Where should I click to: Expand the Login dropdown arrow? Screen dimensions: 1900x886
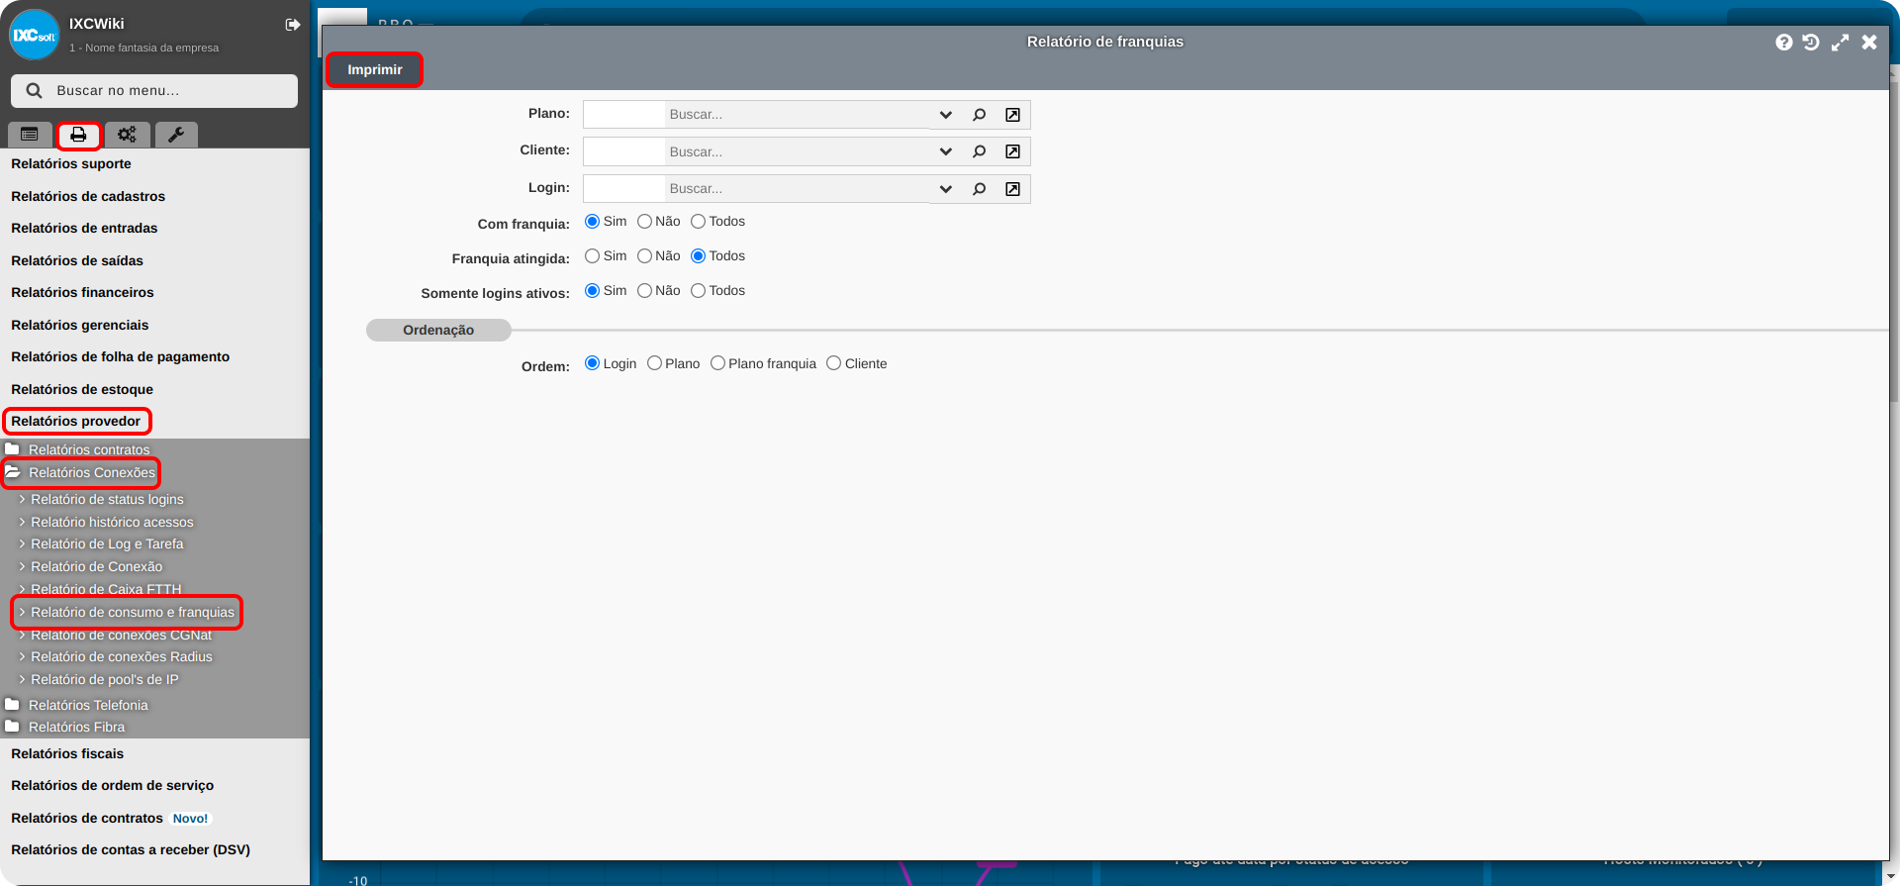tap(945, 189)
